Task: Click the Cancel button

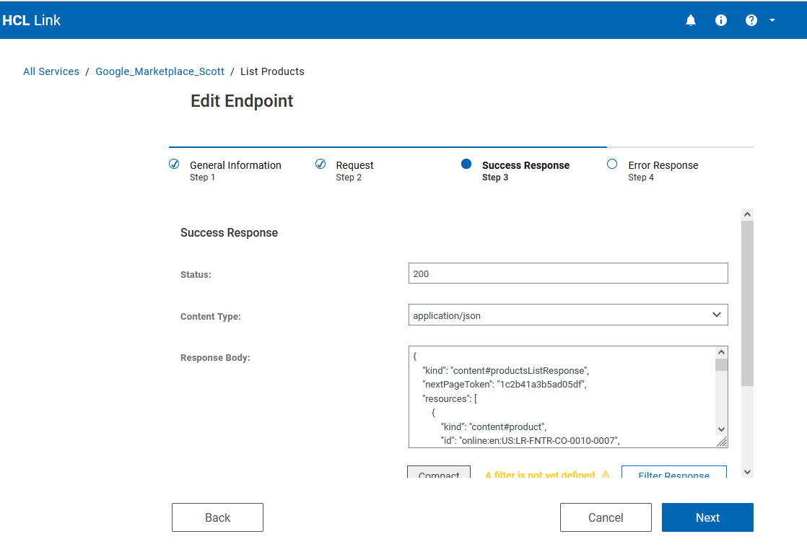Action: pyautogui.click(x=606, y=517)
